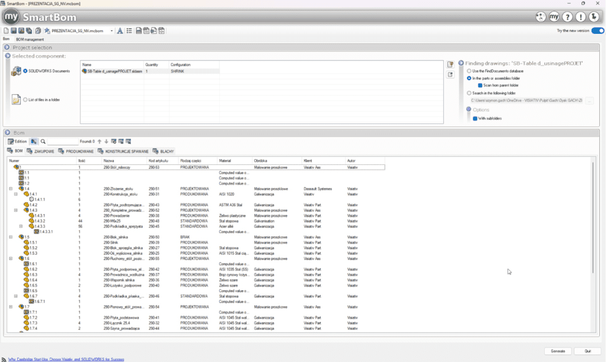Click the lower document icon beside component list
The image size is (607, 362).
tap(451, 74)
